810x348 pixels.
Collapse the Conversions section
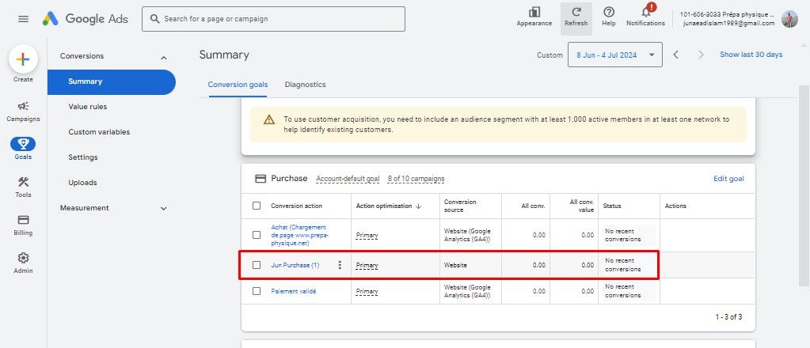(x=164, y=57)
